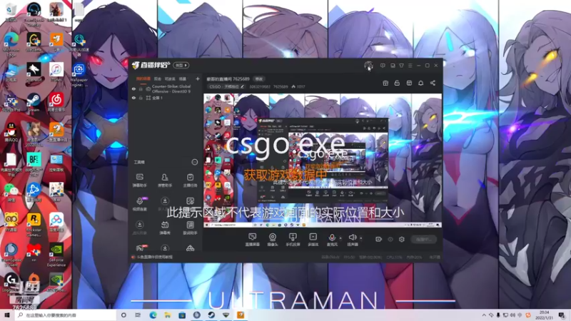Switch to the 可改名 scene tab
571x321 pixels.
(x=170, y=78)
